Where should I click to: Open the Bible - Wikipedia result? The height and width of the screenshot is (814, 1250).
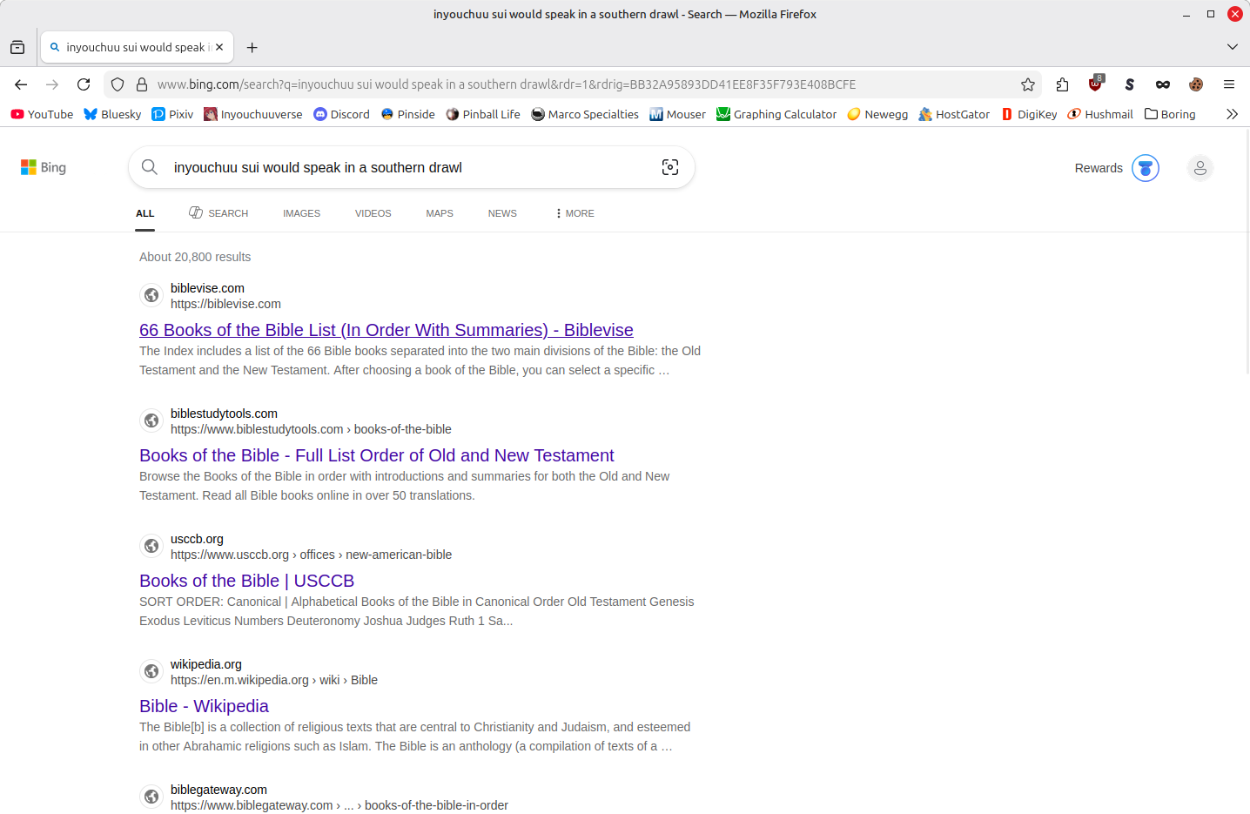click(x=204, y=706)
